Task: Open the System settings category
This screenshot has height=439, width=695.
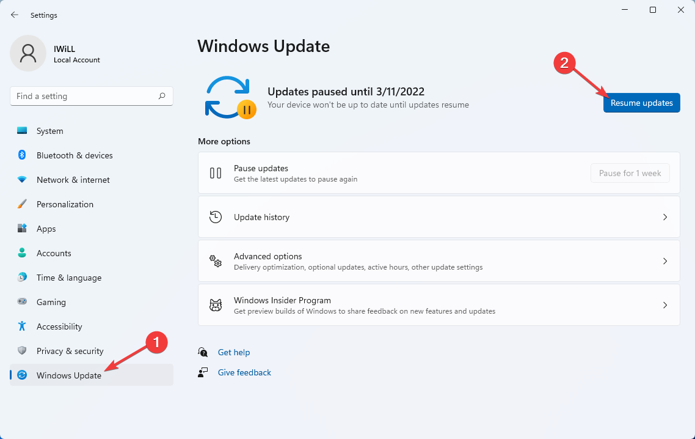Action: [x=92, y=130]
